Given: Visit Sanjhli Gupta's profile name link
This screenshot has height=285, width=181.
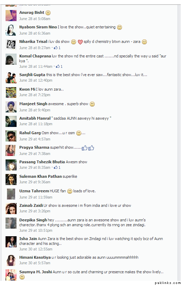Looking at the screenshot, I should 32,75.
